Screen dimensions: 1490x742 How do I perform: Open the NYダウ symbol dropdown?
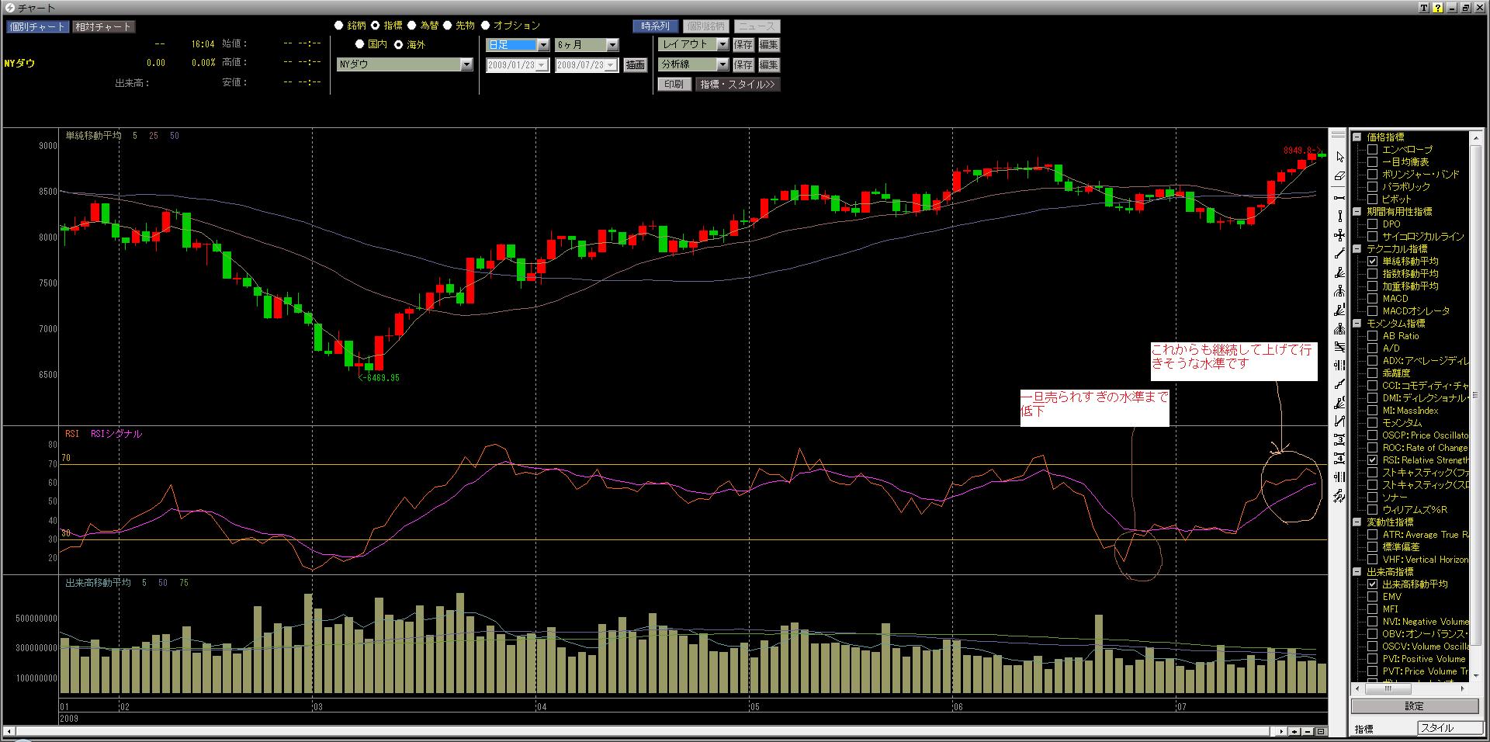[466, 64]
